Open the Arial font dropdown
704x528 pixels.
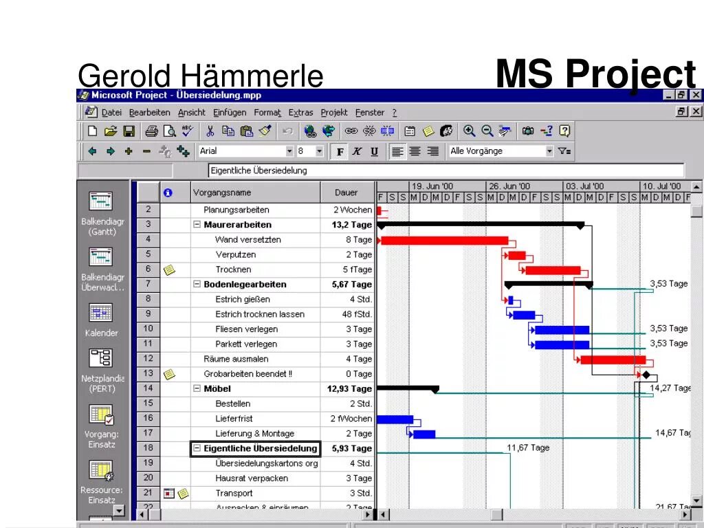click(x=289, y=151)
